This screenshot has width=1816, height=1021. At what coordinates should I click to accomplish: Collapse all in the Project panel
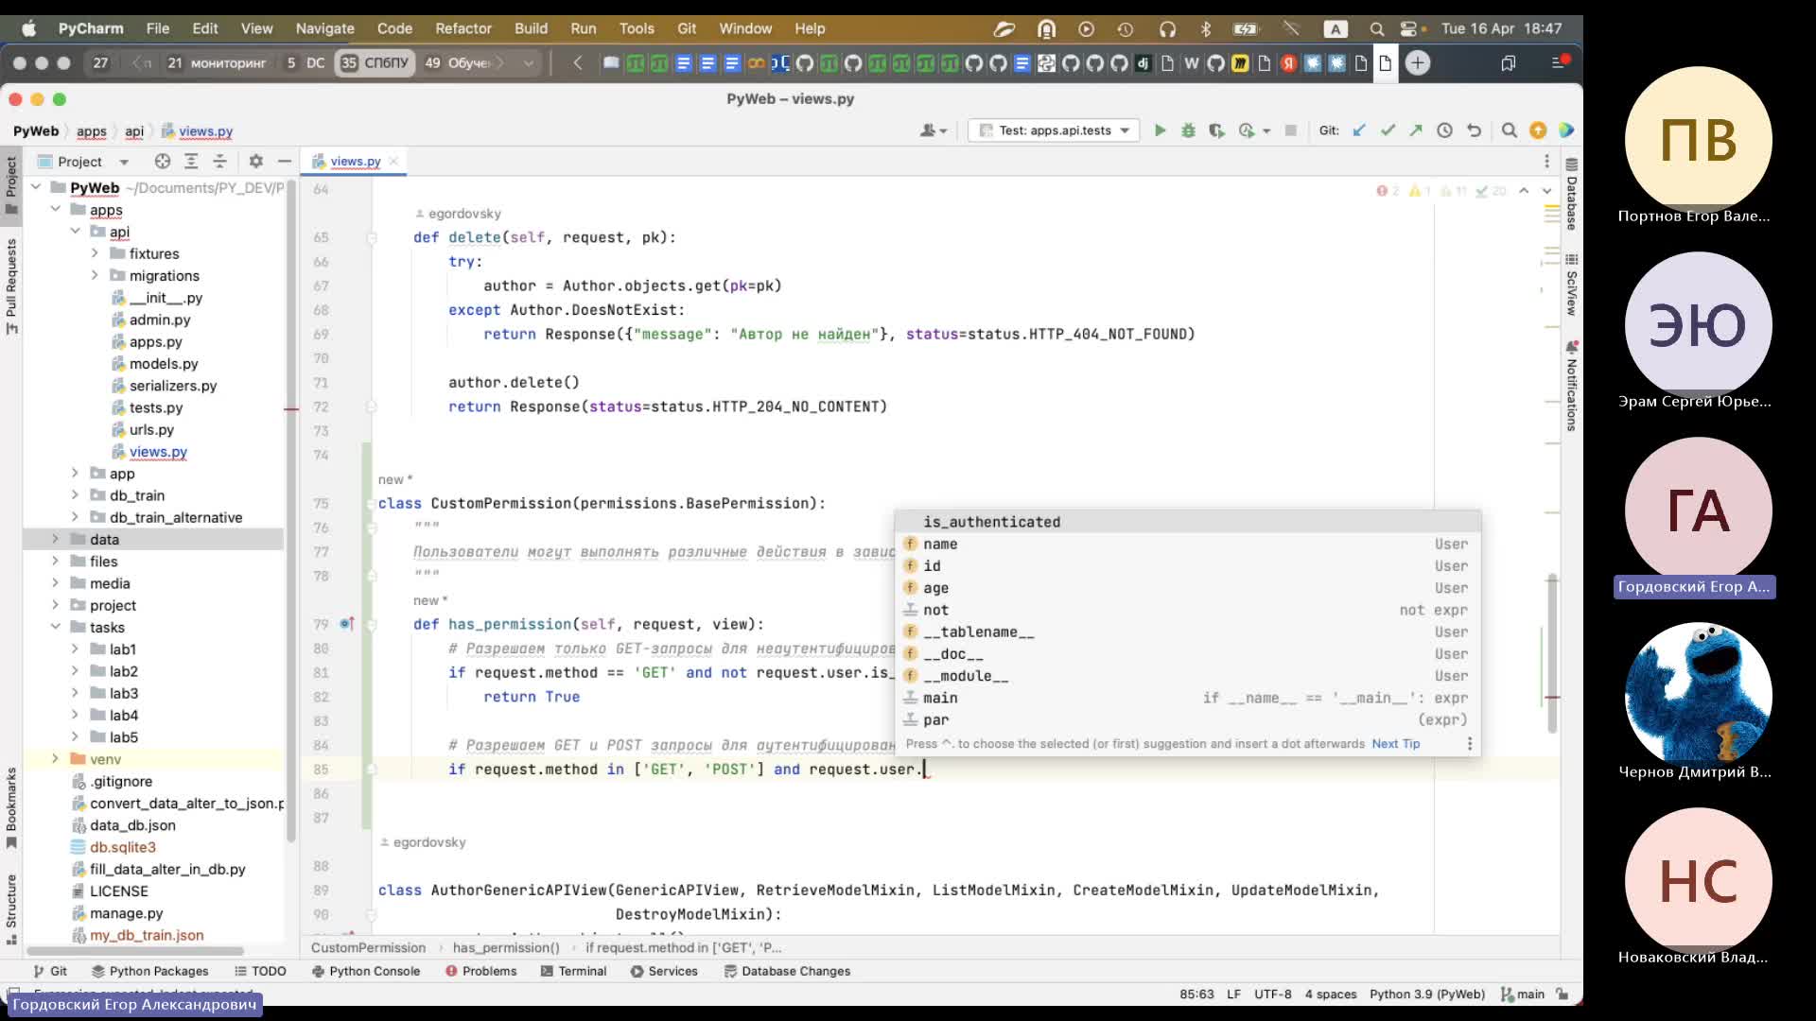pyautogui.click(x=219, y=162)
